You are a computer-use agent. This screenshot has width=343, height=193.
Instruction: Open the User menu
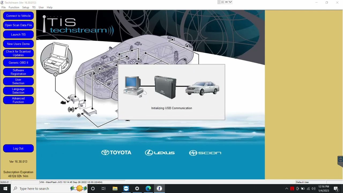tap(41, 8)
